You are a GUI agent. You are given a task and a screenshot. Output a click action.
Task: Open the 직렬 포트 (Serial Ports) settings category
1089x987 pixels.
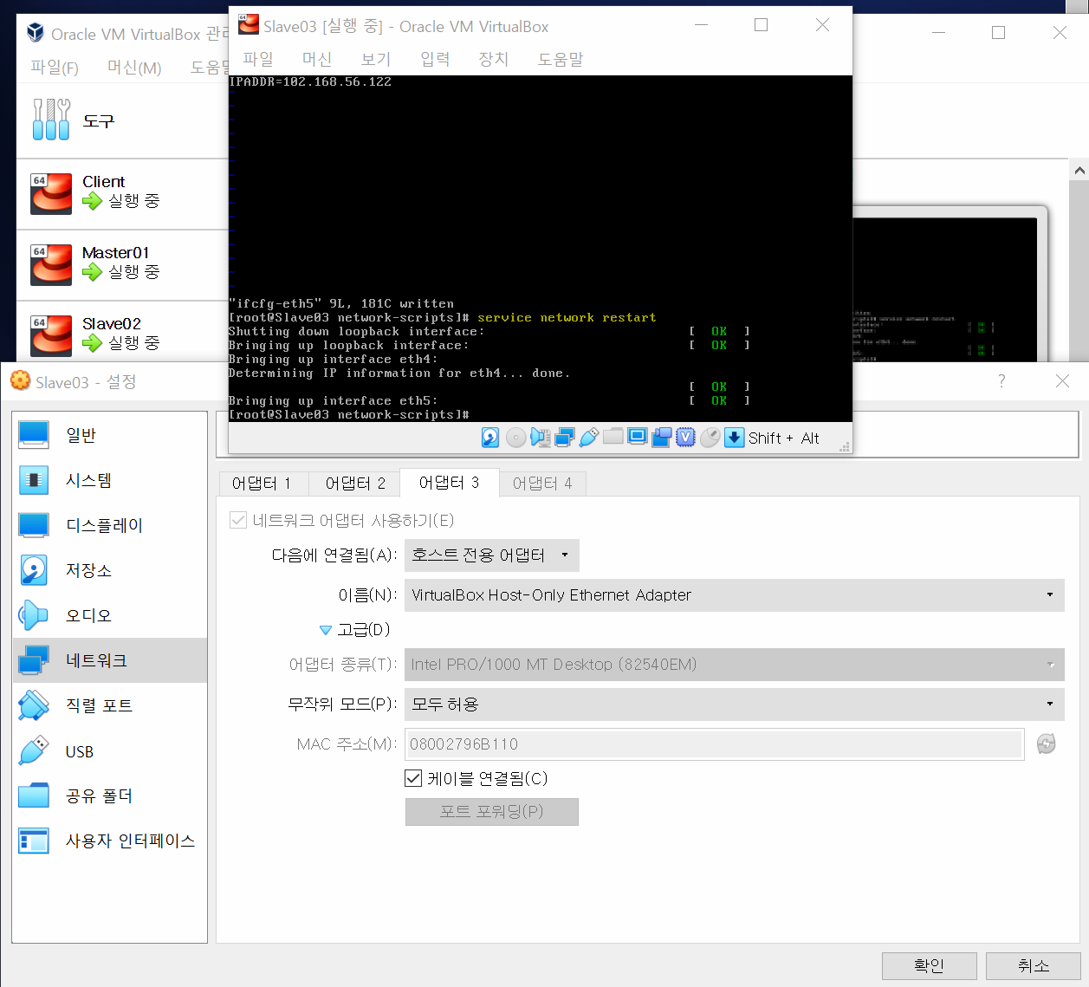click(110, 705)
